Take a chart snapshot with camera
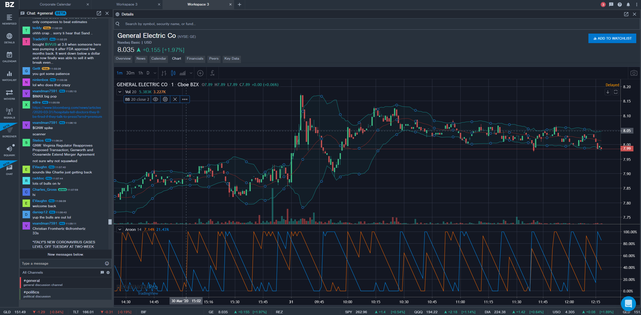This screenshot has height=315, width=641. coord(634,73)
